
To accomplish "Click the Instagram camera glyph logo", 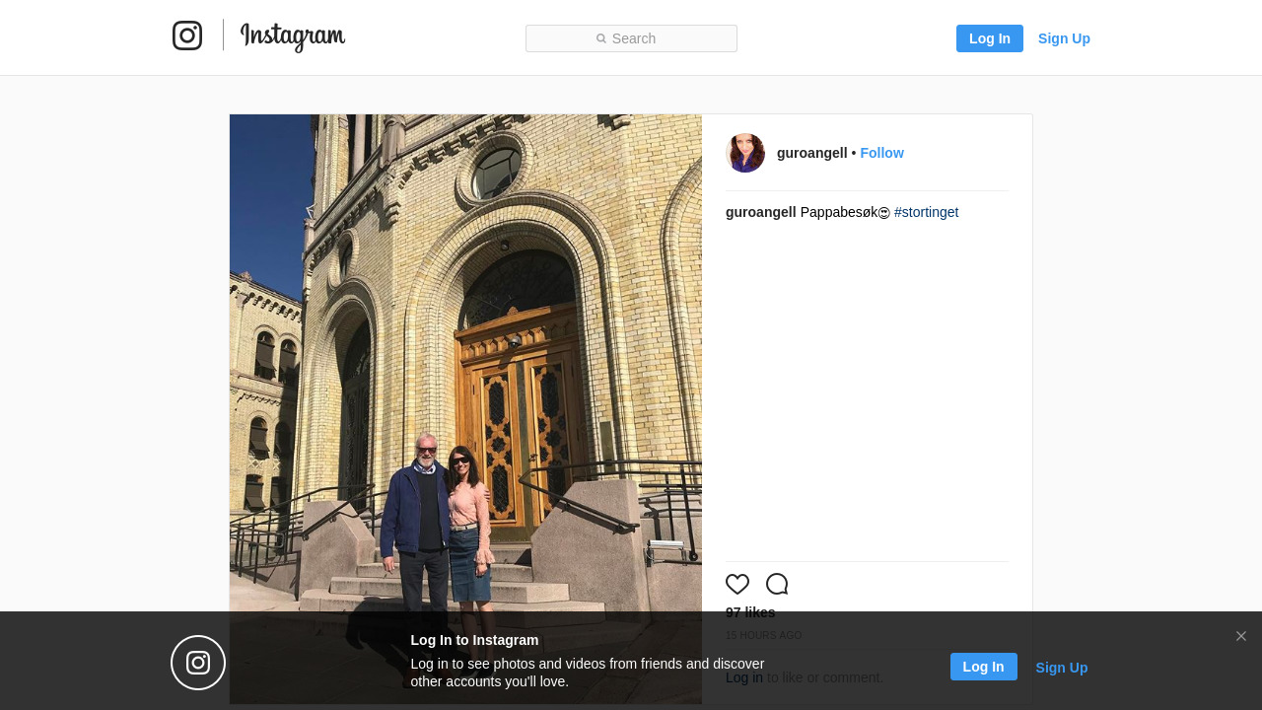I will coord(187,35).
